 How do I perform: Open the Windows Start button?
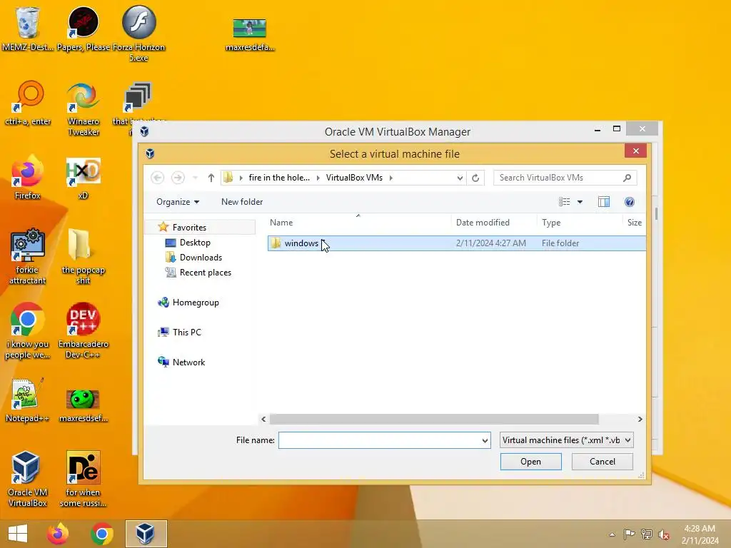(x=18, y=534)
